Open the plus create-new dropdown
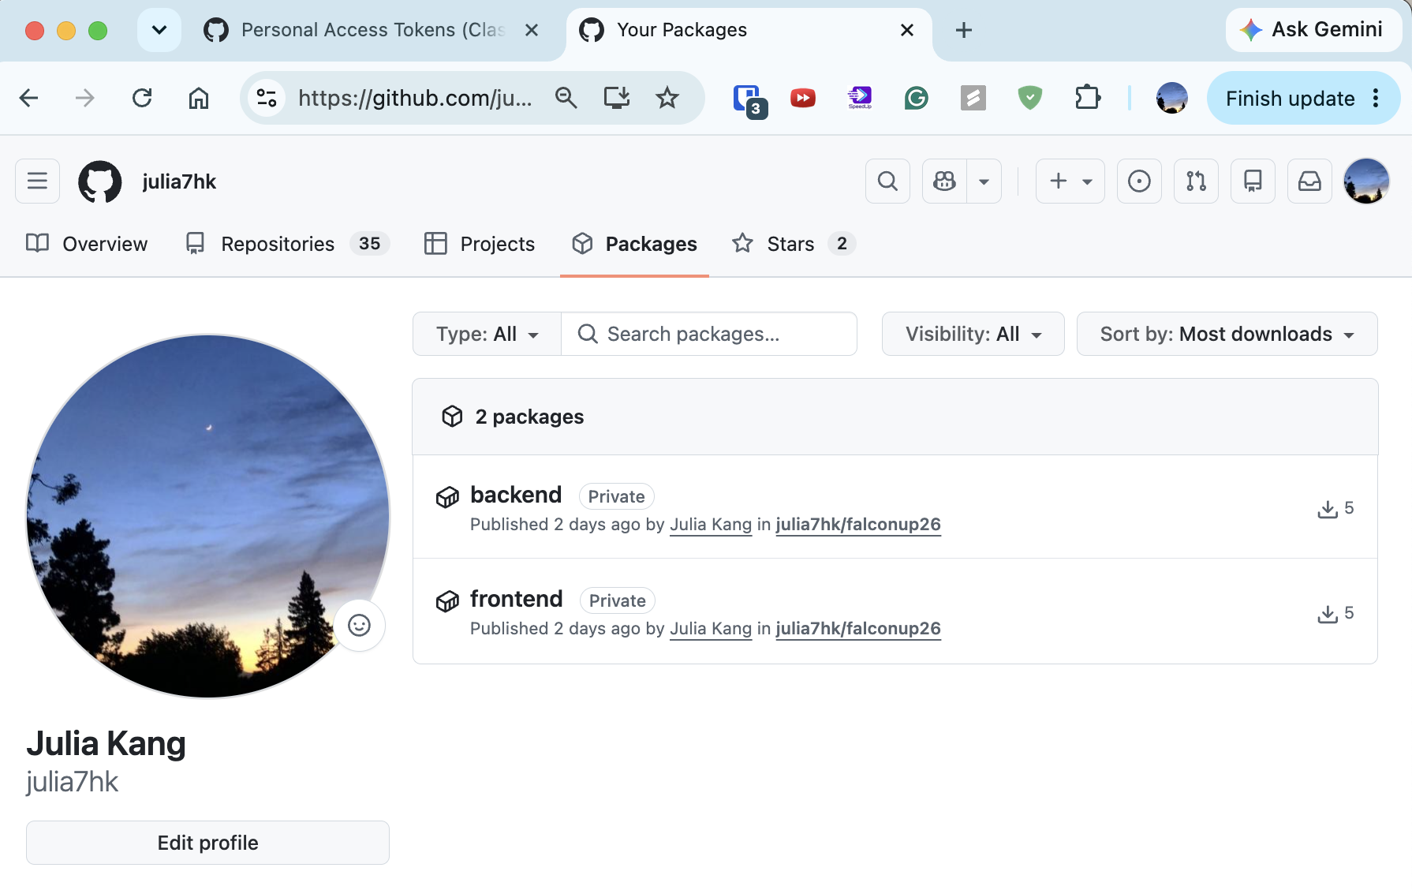The height and width of the screenshot is (890, 1412). [1070, 181]
